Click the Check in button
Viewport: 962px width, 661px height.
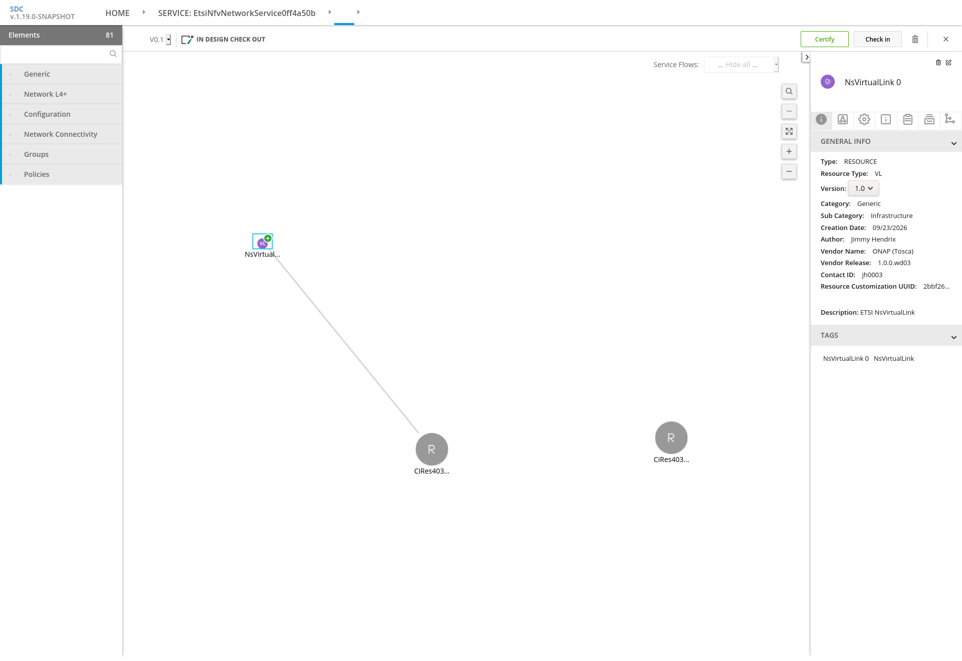tap(877, 39)
